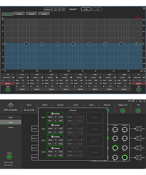This screenshot has width=146, height=175.
Task: Click the ON power icon
Action: 138,111
